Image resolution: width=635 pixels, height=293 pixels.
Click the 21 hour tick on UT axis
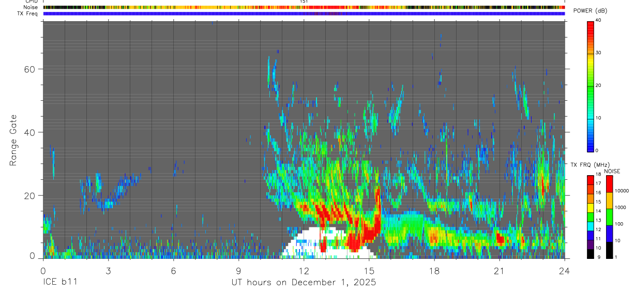[x=499, y=270]
